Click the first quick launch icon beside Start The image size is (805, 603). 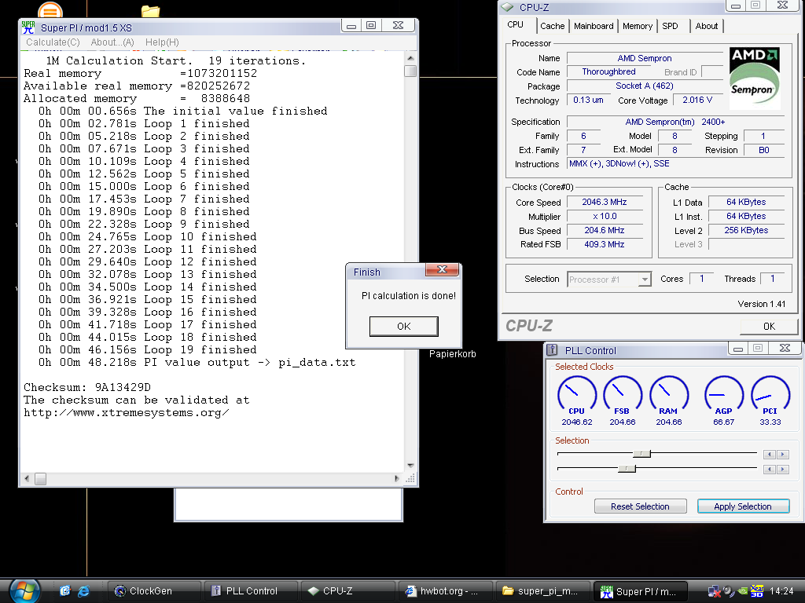(64, 591)
